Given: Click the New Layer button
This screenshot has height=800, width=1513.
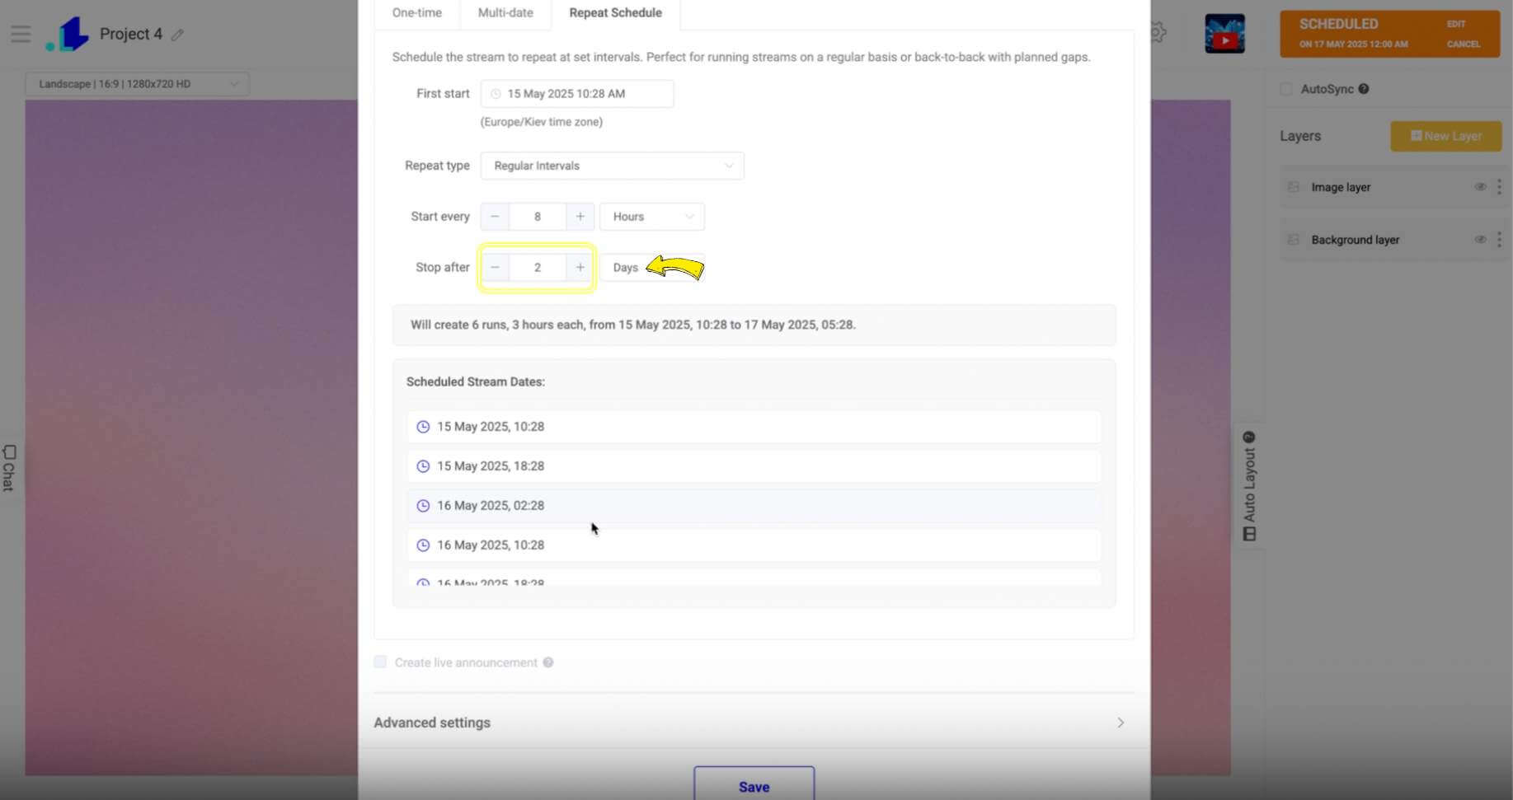Looking at the screenshot, I should pos(1445,136).
